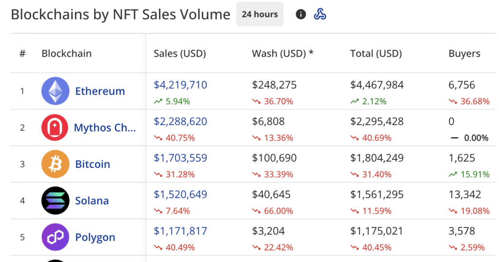Click Bitcoin sales change 31.28%
Image resolution: width=499 pixels, height=262 pixels.
point(174,174)
